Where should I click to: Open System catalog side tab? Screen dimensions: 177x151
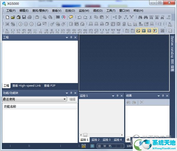pyautogui.click(x=172, y=47)
